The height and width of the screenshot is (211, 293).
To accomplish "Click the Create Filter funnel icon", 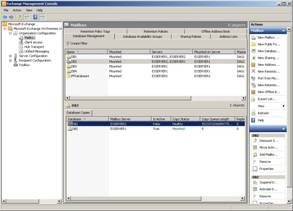I will click(68, 43).
